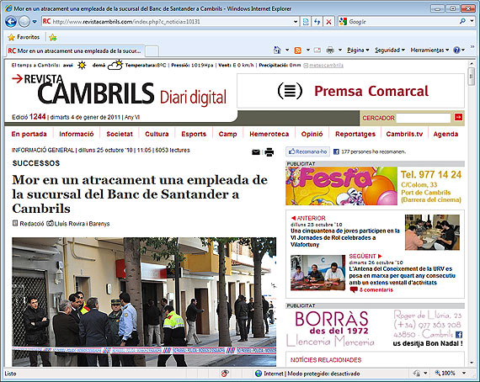Open the Hemeroteca section
The height and width of the screenshot is (382, 480).
(269, 134)
